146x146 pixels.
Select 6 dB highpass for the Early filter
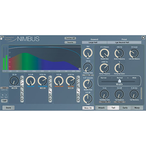click(50, 83)
